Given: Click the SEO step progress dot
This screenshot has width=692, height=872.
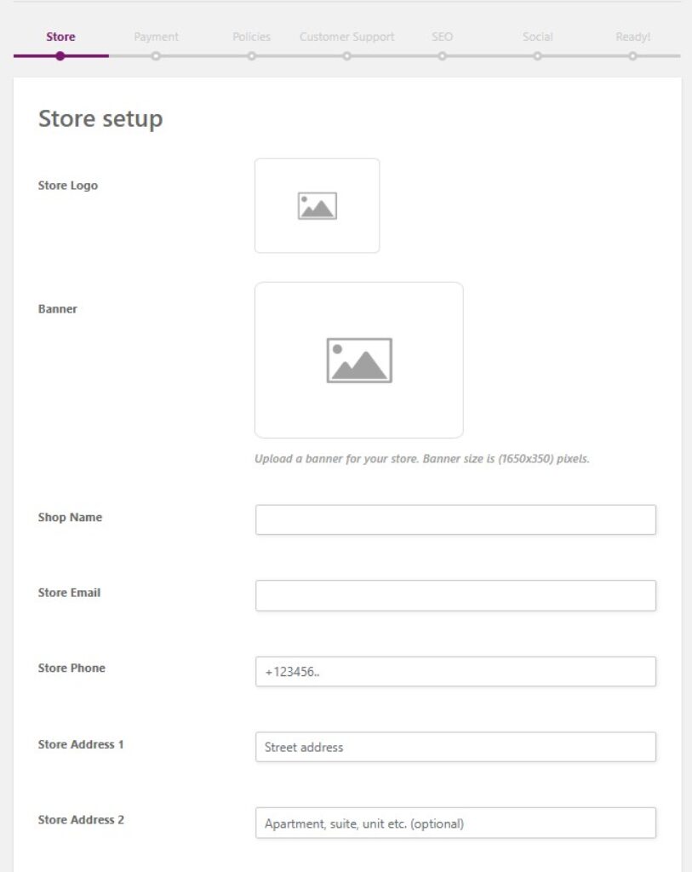Looking at the screenshot, I should click(x=442, y=56).
